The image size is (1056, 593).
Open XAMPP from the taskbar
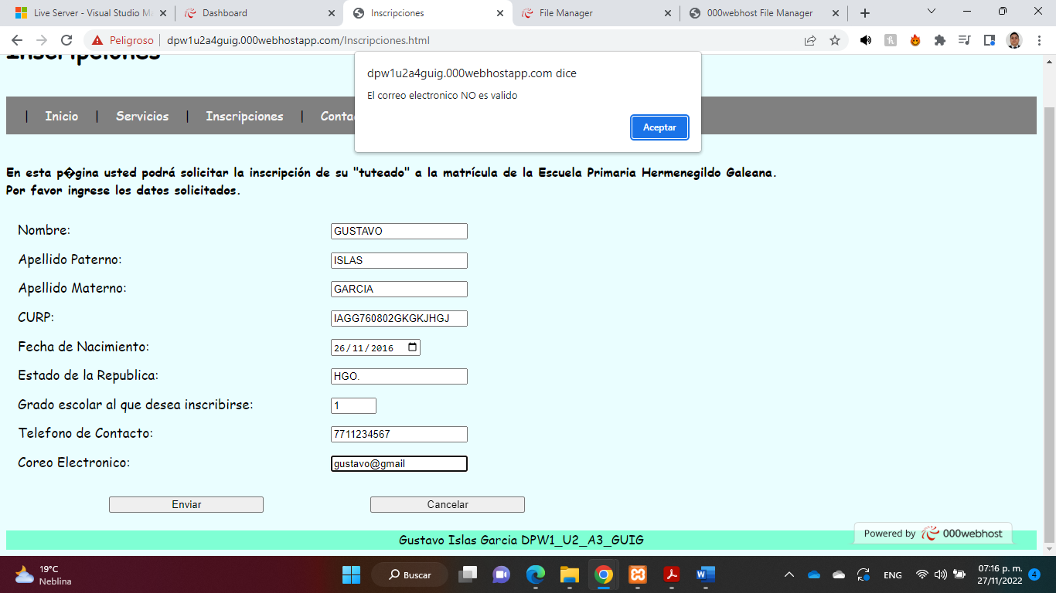pos(638,574)
